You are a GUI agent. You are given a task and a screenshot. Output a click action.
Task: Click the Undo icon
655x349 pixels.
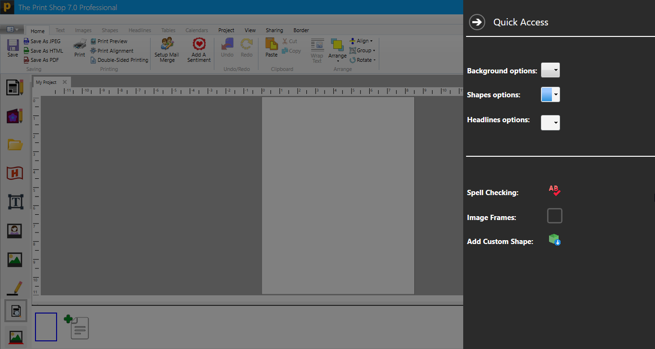point(227,48)
